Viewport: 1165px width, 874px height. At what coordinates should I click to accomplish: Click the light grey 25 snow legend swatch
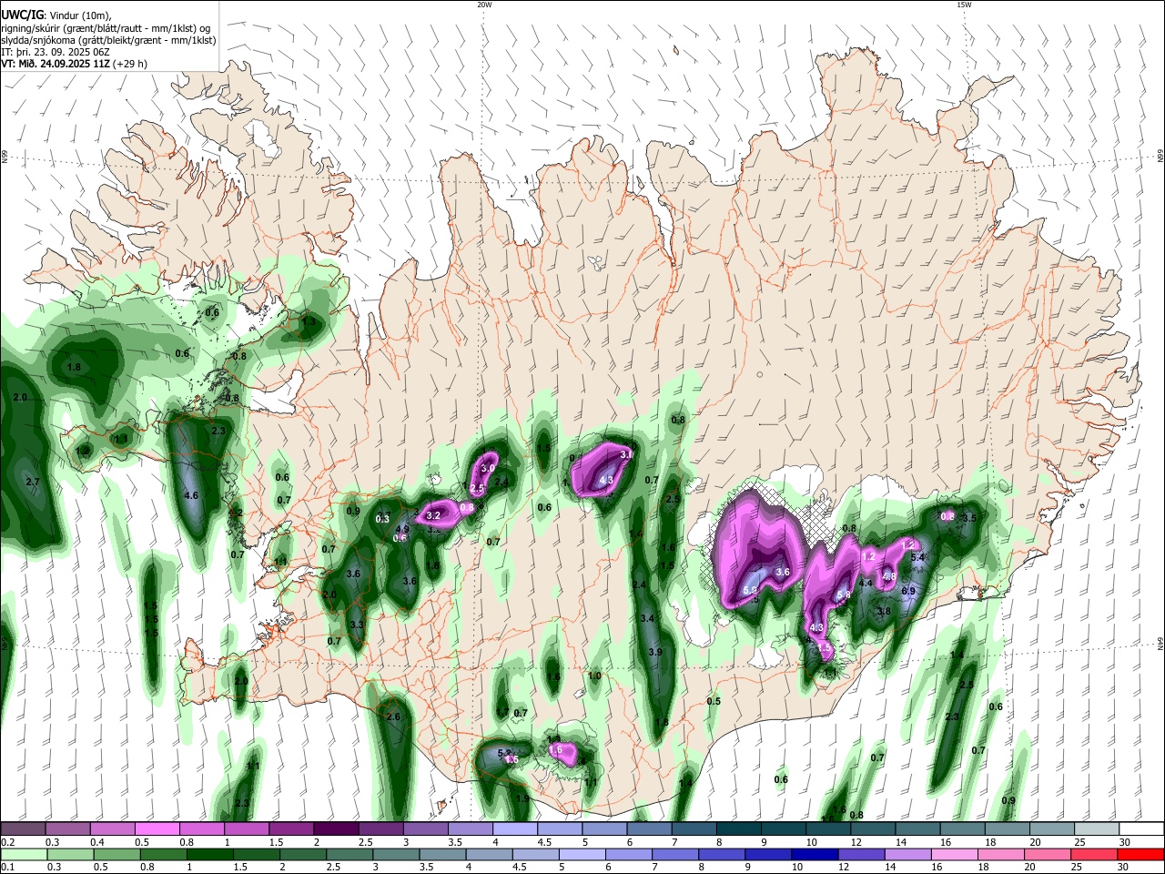coord(1097,828)
